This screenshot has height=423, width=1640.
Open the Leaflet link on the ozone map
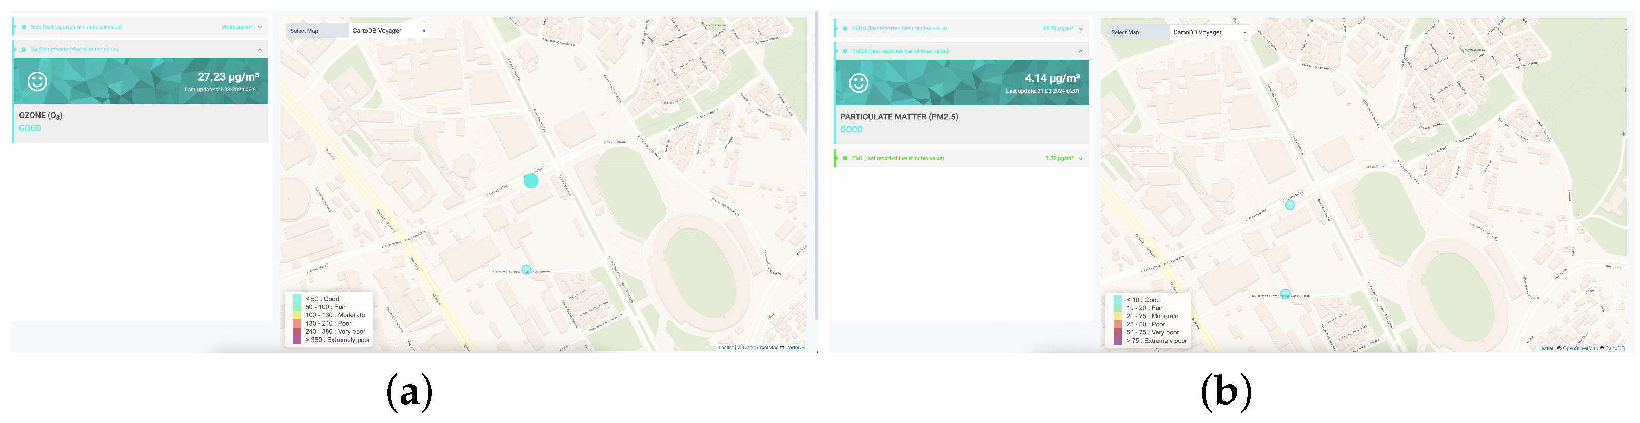725,347
